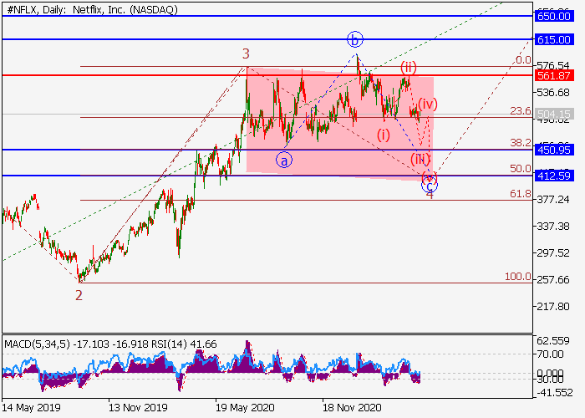Select the 450.95 blue price level label
Image resolution: width=585 pixels, height=418 pixels.
coord(553,150)
